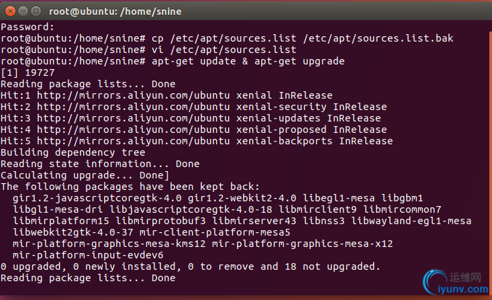Click the apt-get update & apt-get upgrade command
Viewport: 492px width, 300px height.
248,61
